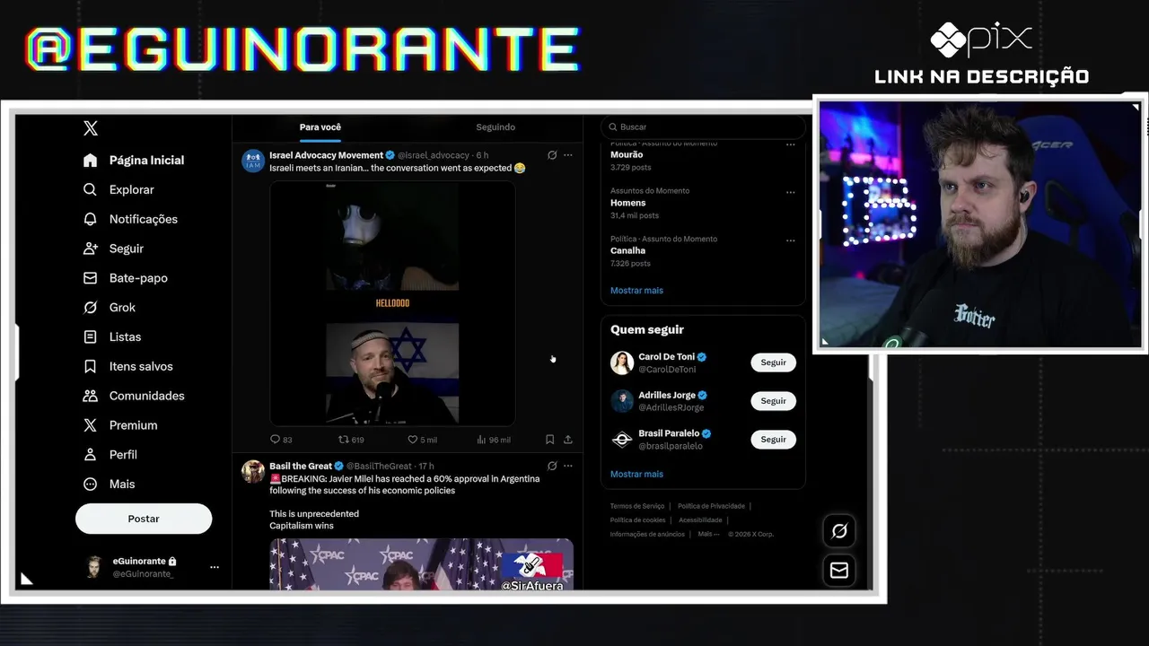Share the Israel Advocacy post

[567, 440]
